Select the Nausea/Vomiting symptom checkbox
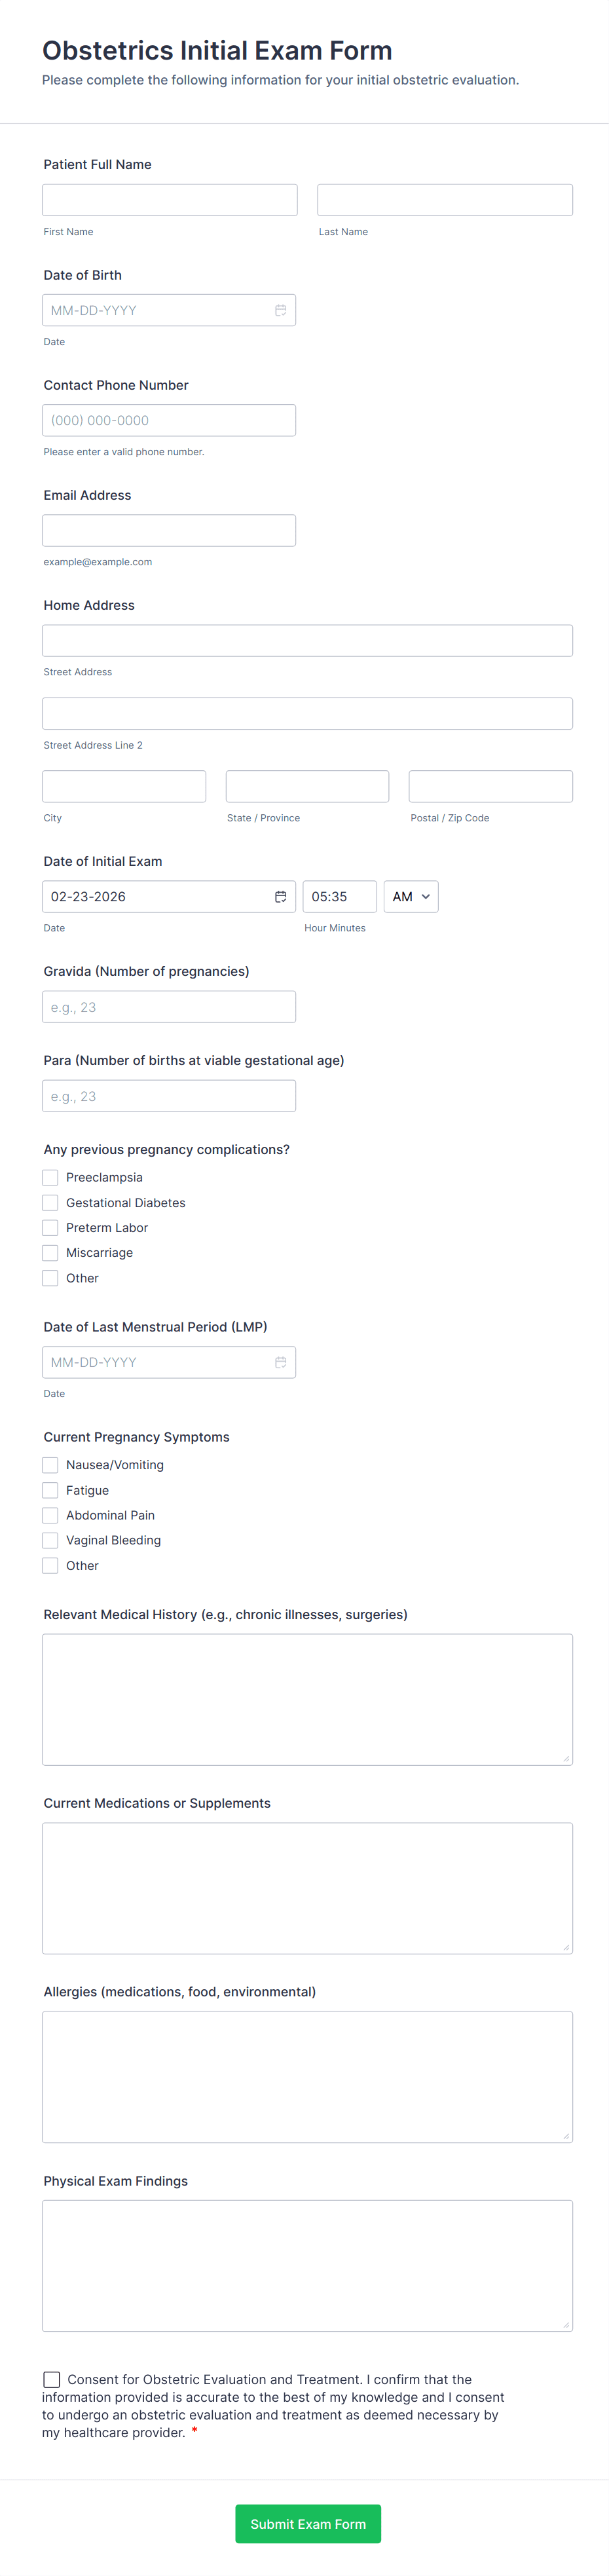 (50, 1465)
